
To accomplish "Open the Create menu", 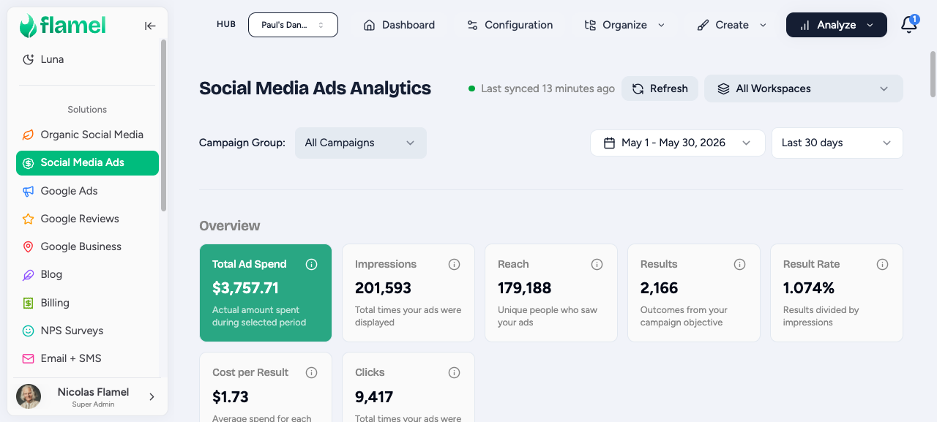I will [731, 25].
